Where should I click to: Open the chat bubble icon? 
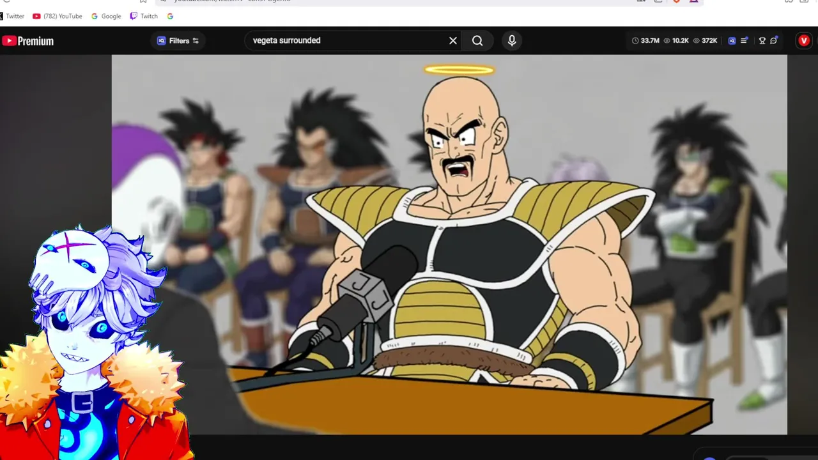pyautogui.click(x=774, y=41)
